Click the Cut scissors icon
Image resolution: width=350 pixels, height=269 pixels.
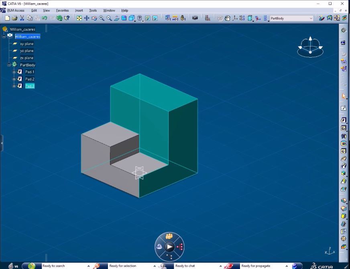(x=22, y=18)
